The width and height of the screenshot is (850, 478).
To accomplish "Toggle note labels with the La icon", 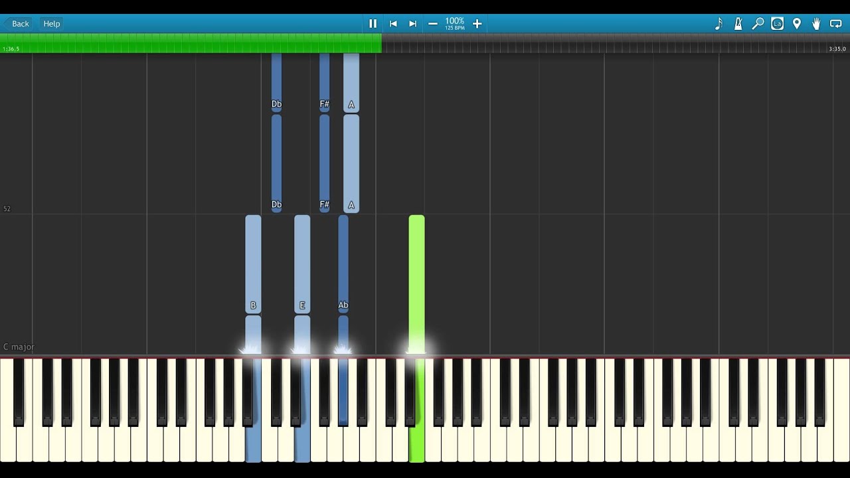I will point(777,24).
